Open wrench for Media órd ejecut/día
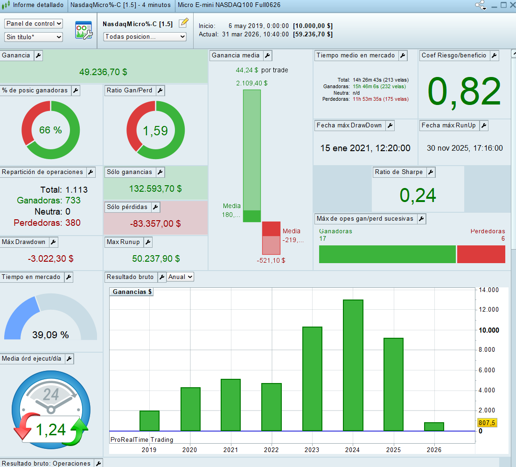 (69, 359)
